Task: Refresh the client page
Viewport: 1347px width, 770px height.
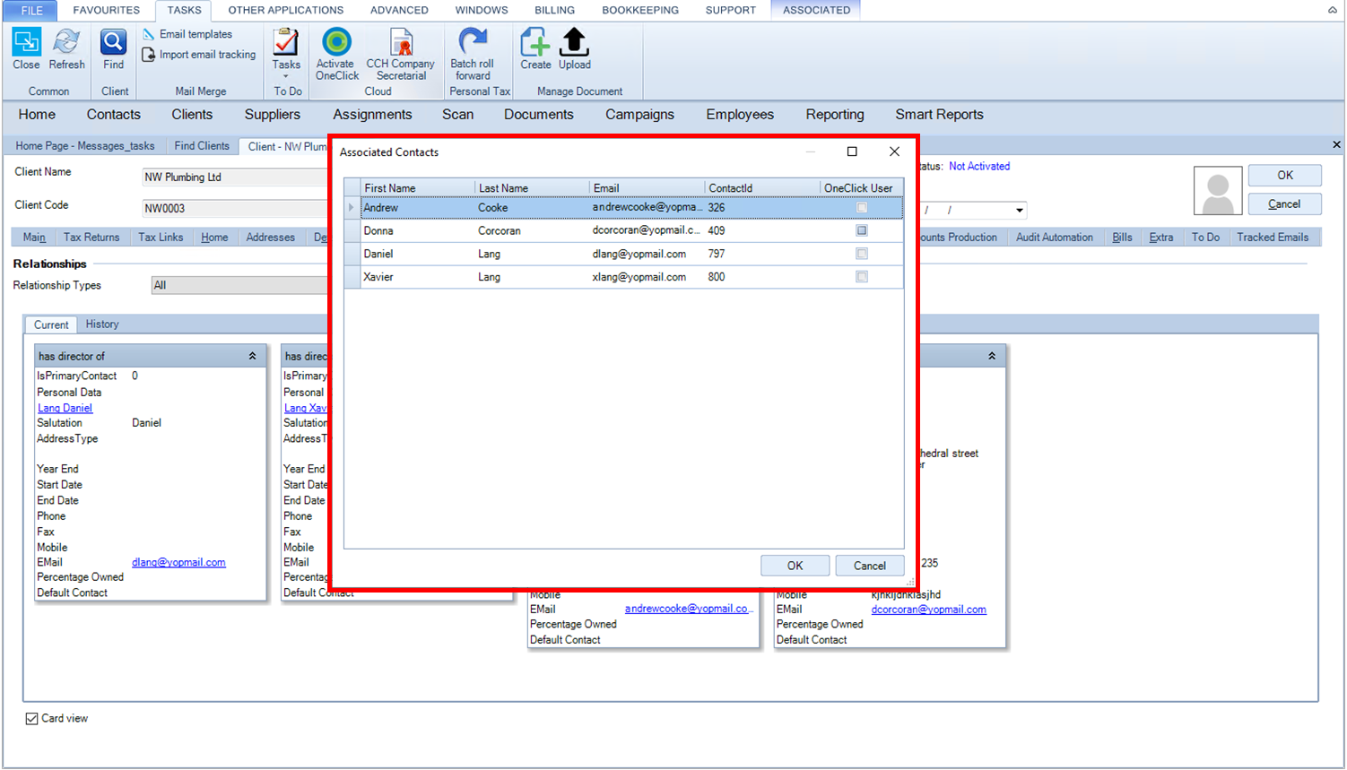Action: point(66,49)
